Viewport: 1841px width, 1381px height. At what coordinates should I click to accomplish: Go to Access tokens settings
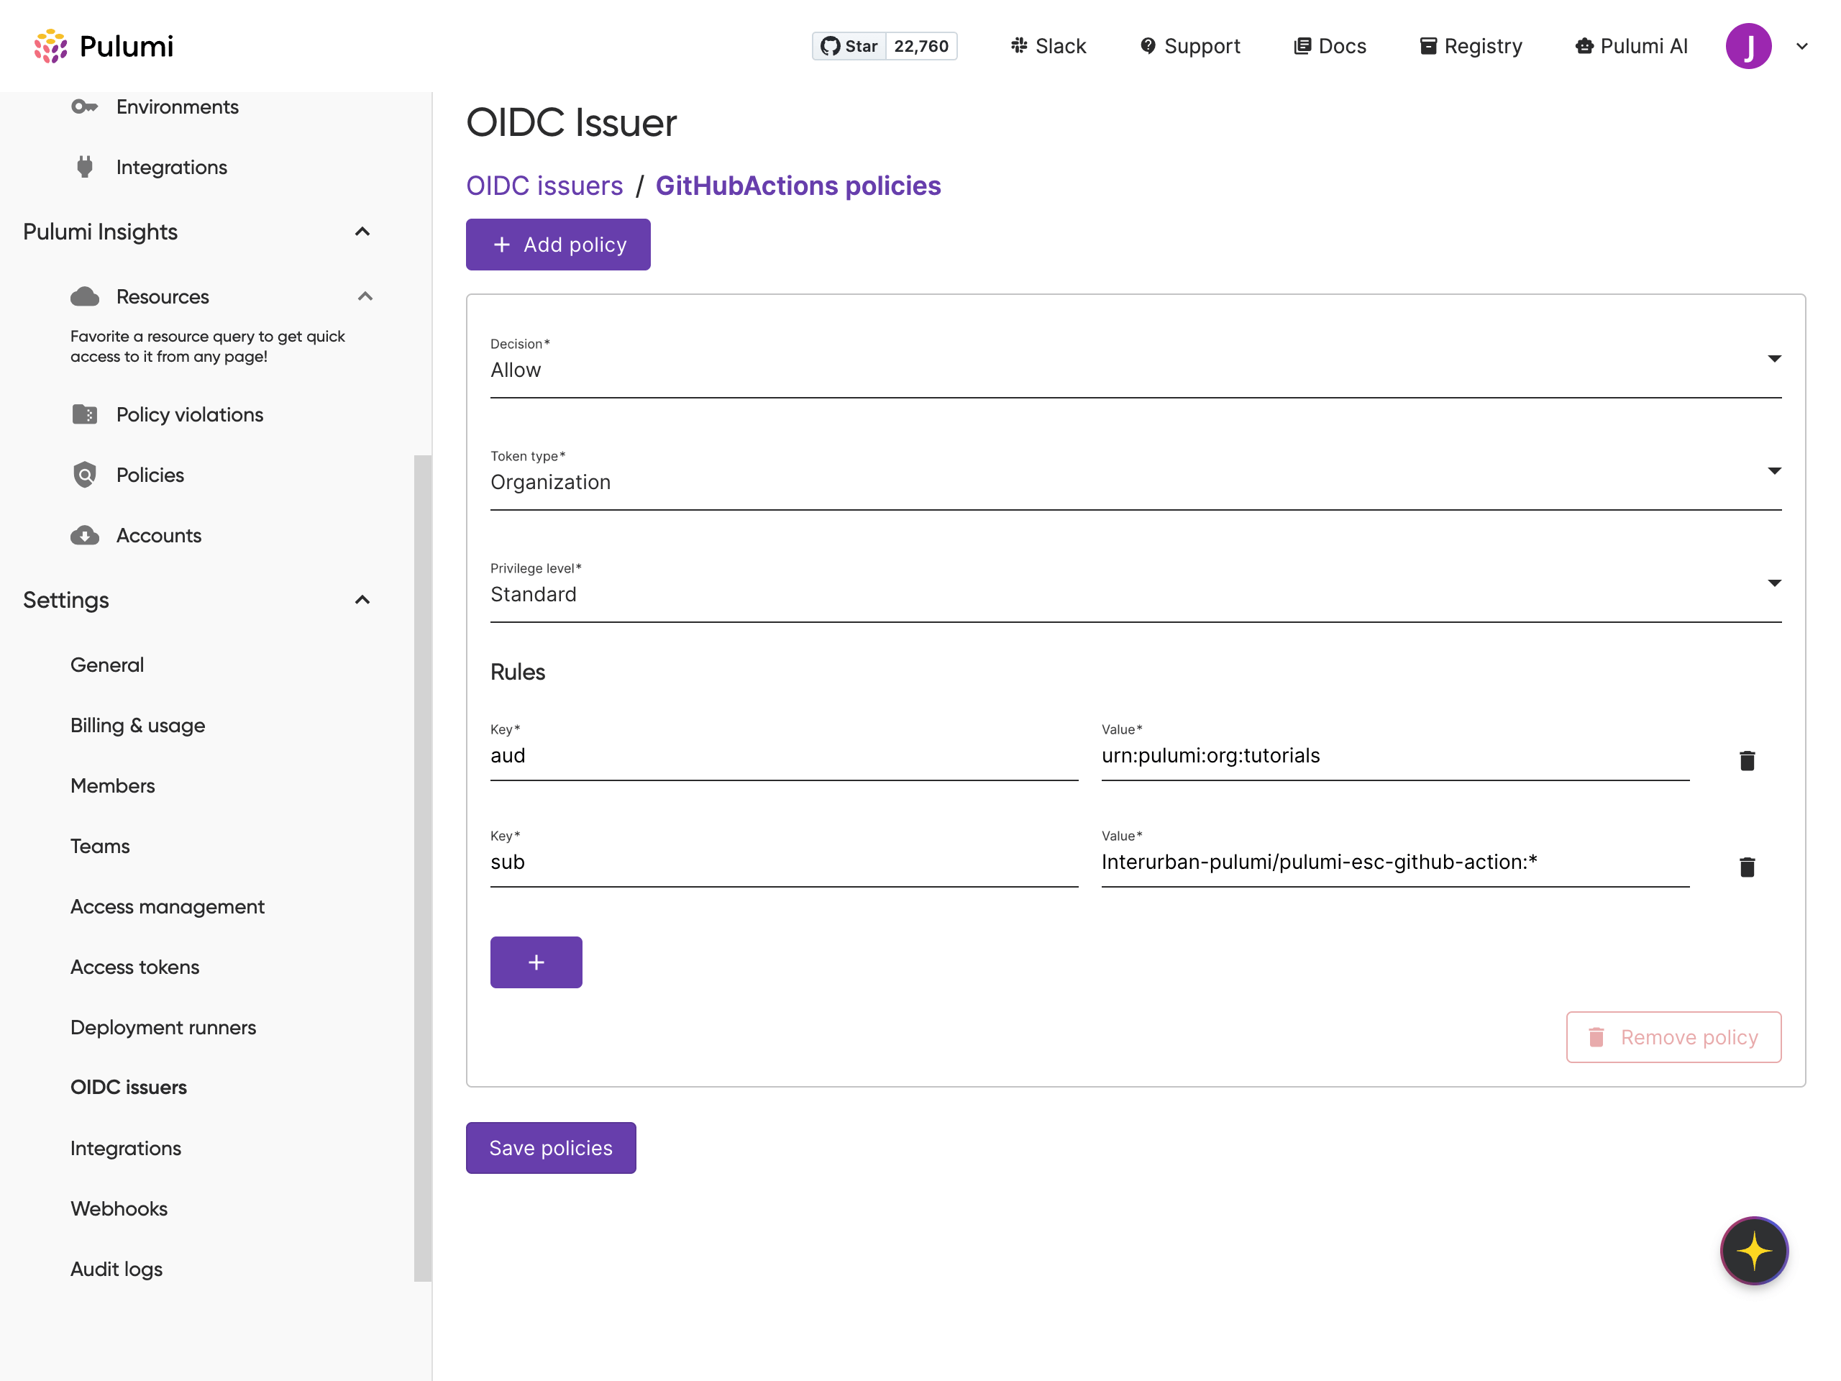pos(134,967)
